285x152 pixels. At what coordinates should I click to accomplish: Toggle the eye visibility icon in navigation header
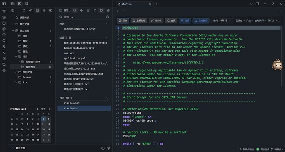31,11
